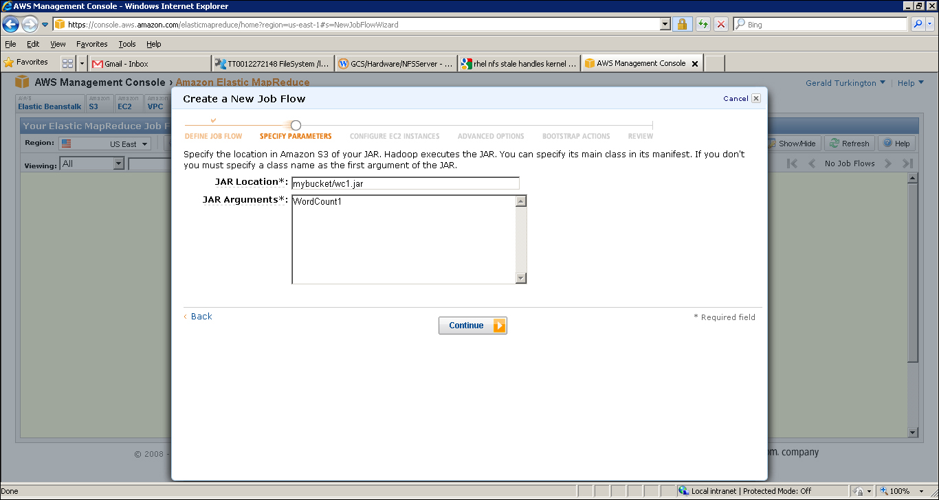This screenshot has height=500, width=939.
Task: Switch to the rhel nfs stale handles tab
Action: pyautogui.click(x=519, y=63)
